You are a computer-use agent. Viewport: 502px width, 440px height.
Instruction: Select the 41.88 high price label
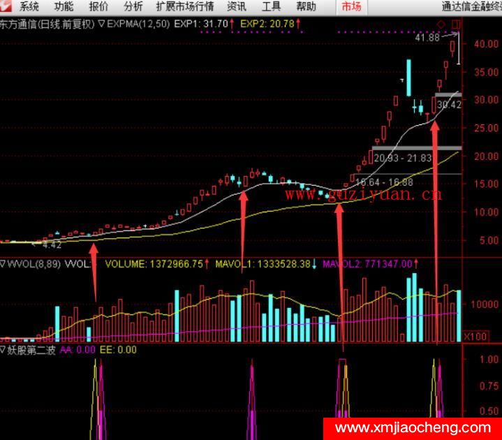click(427, 38)
